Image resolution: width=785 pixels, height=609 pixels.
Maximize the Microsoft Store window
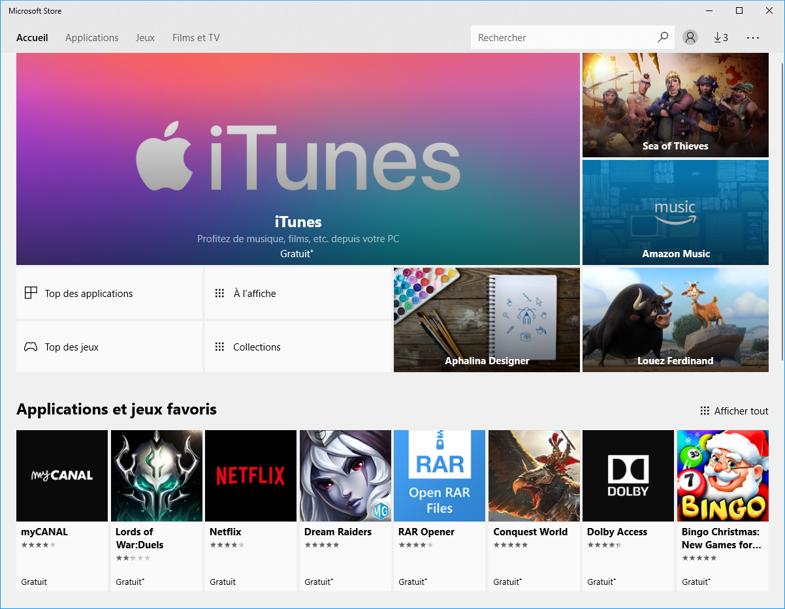click(x=739, y=10)
